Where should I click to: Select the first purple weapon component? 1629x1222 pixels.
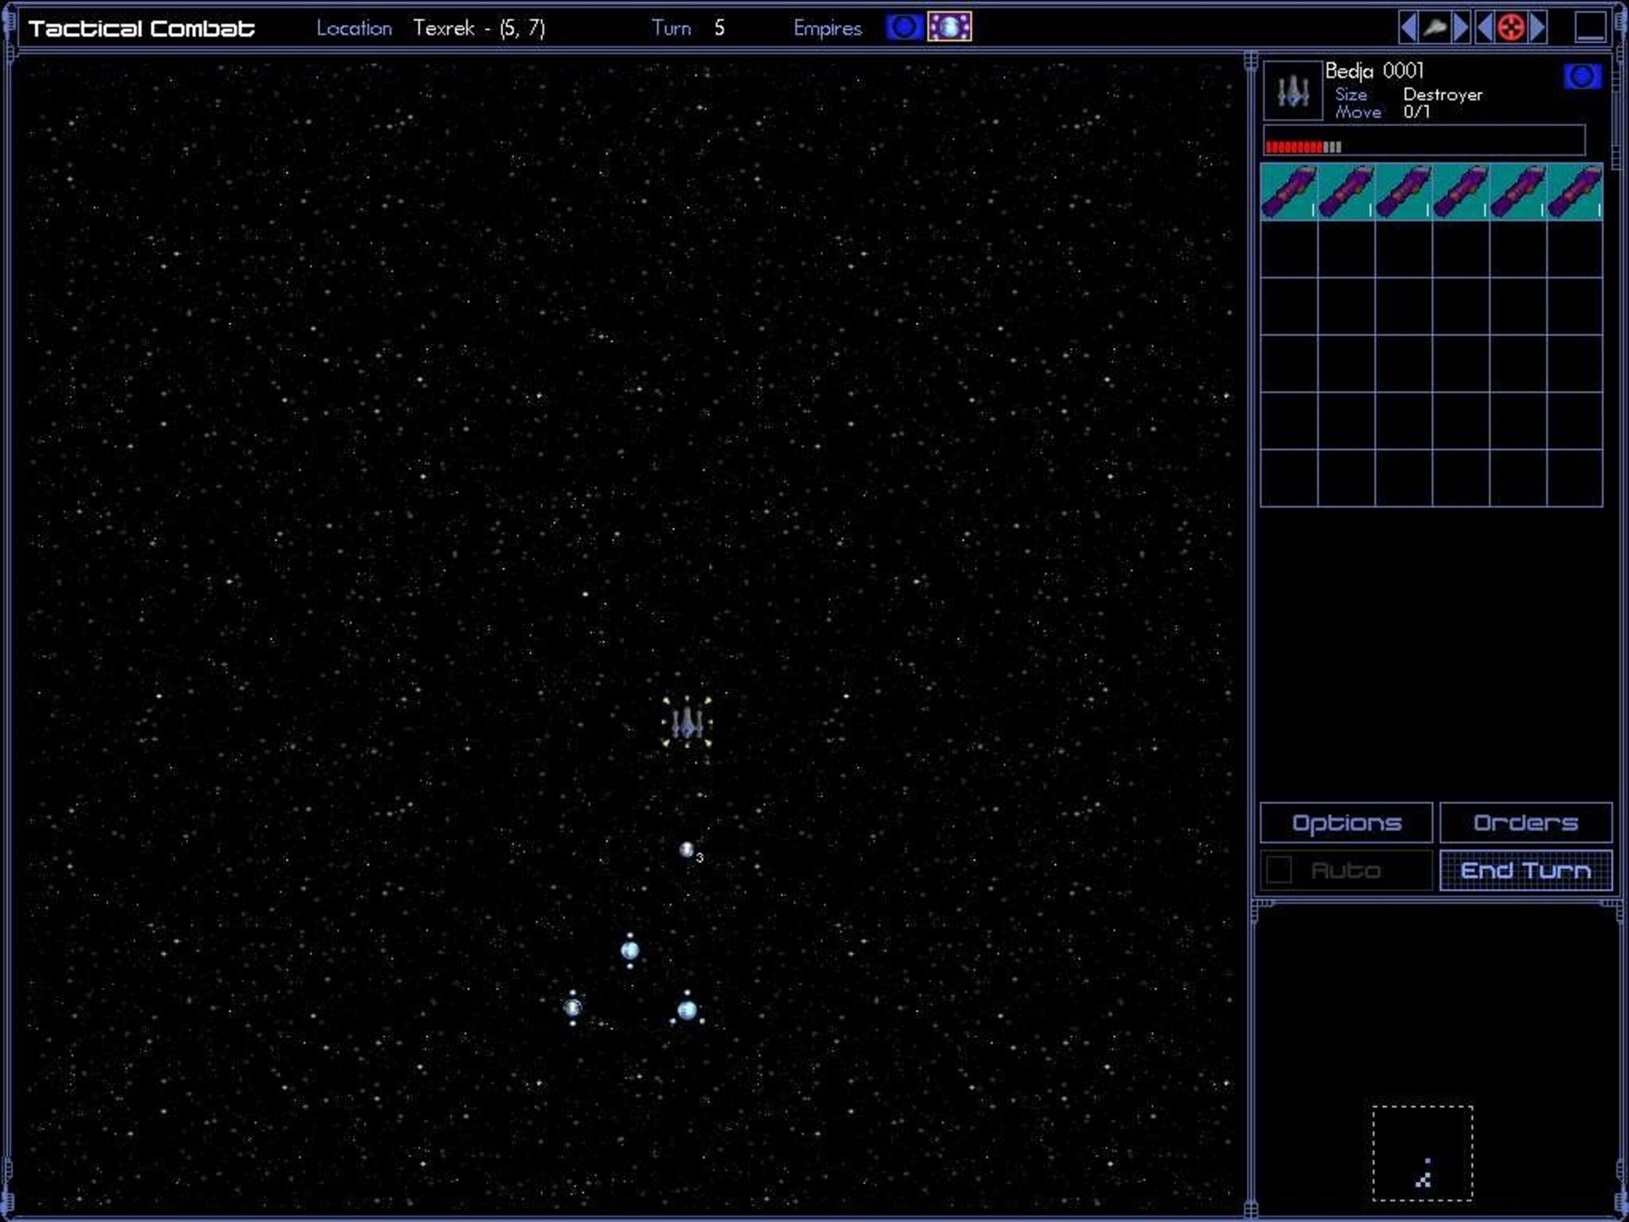1288,192
